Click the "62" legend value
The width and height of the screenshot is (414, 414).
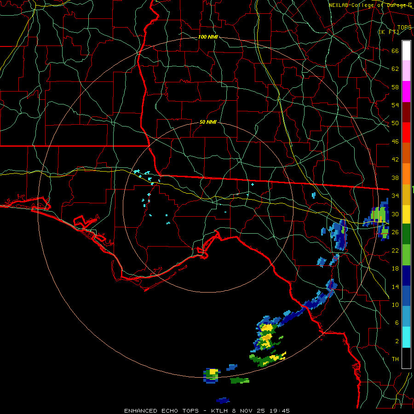coord(395,69)
